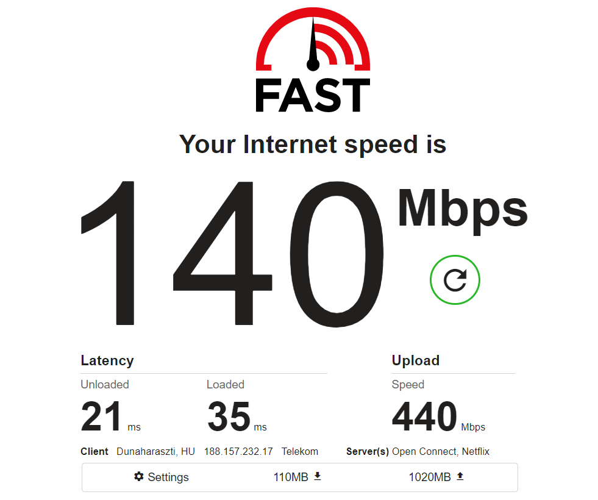The height and width of the screenshot is (500, 598).
Task: Select the Loaded latency value 35 ms
Action: pyautogui.click(x=237, y=416)
